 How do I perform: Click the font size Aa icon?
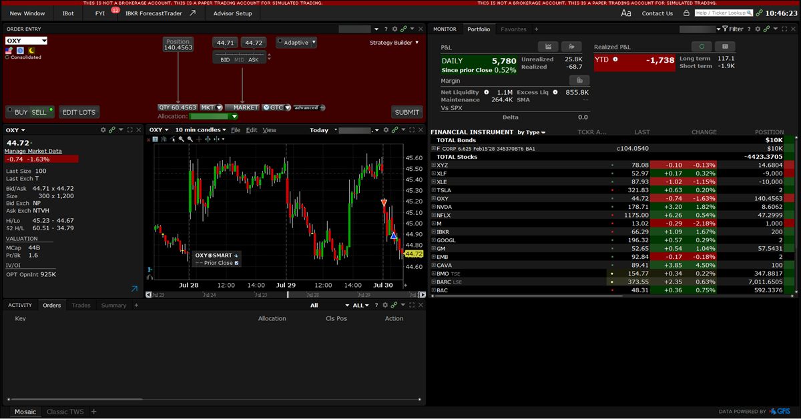pyautogui.click(x=625, y=13)
